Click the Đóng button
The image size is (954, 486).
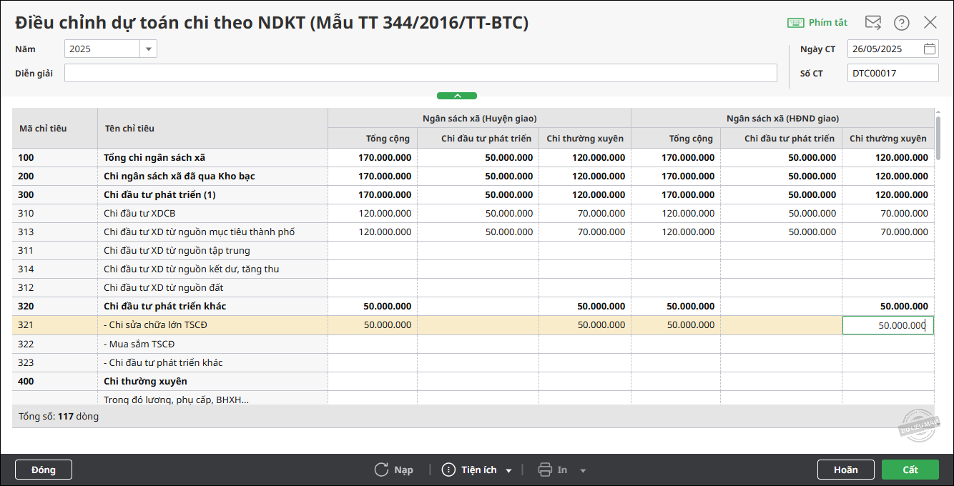tap(44, 470)
